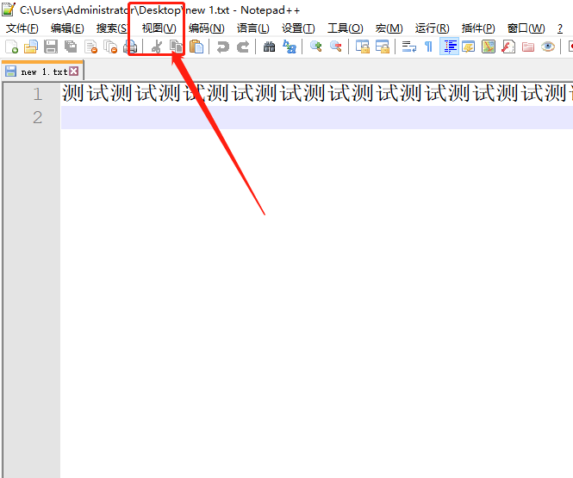Click the Save file toolbar icon
Image resolution: width=573 pixels, height=478 pixels.
point(51,47)
